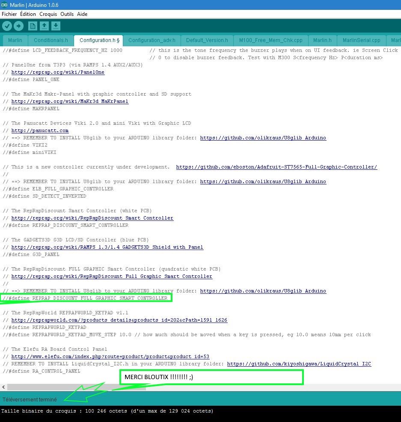Click line //#define PANEL_ONE

click(x=31, y=79)
